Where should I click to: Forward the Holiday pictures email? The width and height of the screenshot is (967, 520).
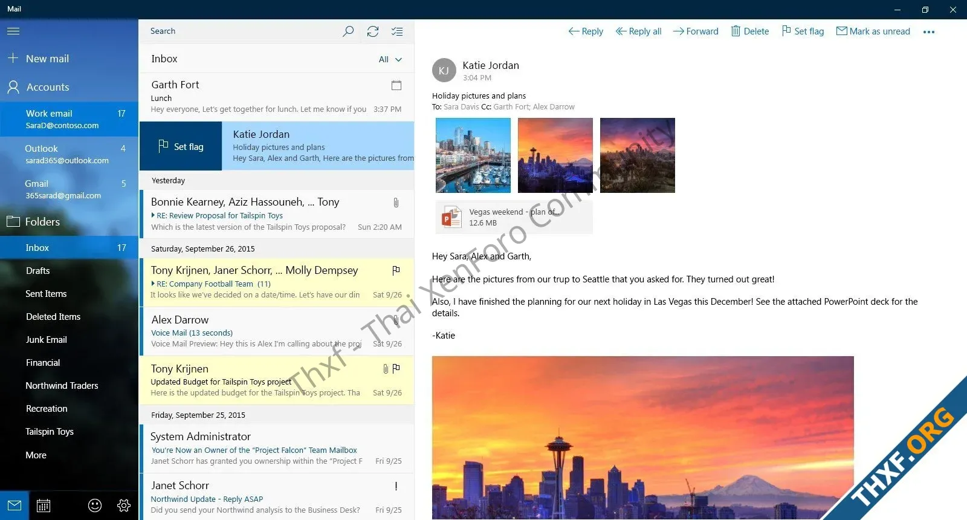[x=696, y=31]
